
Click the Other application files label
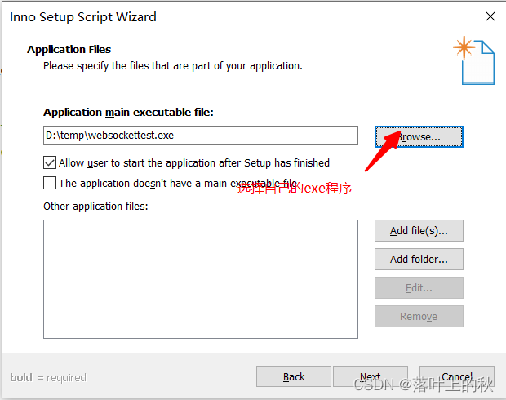point(95,207)
